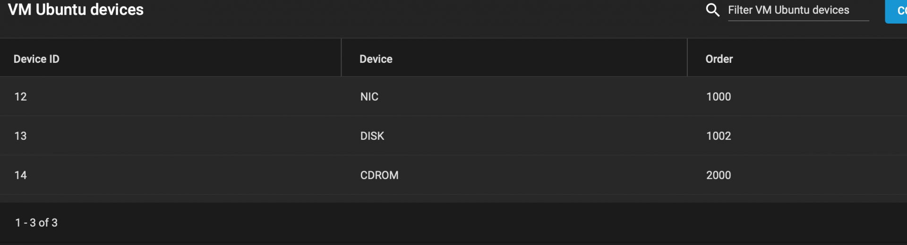The image size is (907, 245).
Task: Click divider between Device ID and Device headers
Action: point(341,58)
